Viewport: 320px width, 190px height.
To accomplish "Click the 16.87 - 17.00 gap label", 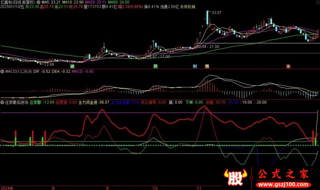I will click(158, 56).
